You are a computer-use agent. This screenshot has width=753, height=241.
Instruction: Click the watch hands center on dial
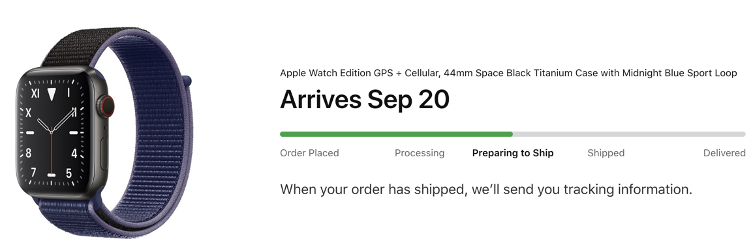click(x=52, y=132)
